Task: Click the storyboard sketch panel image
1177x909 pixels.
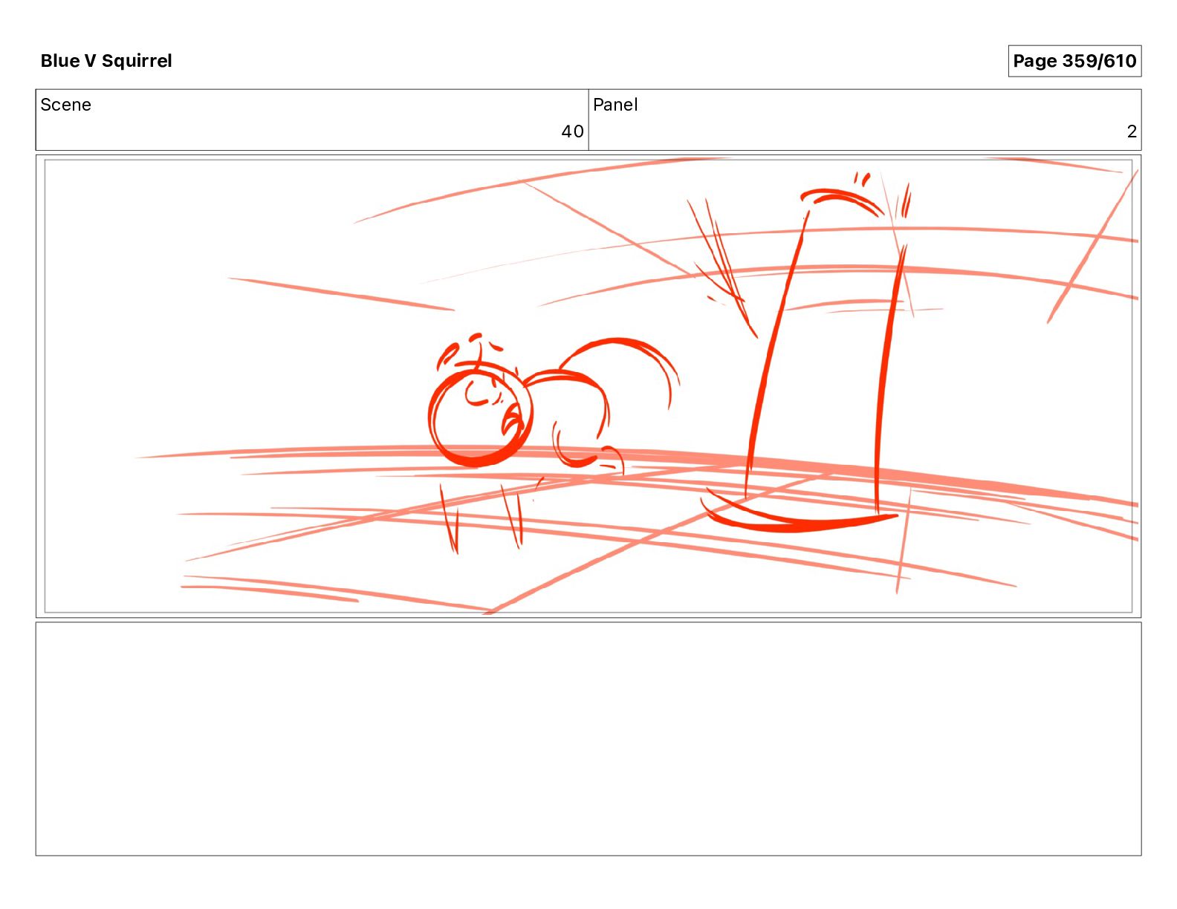Action: pyautogui.click(x=588, y=386)
